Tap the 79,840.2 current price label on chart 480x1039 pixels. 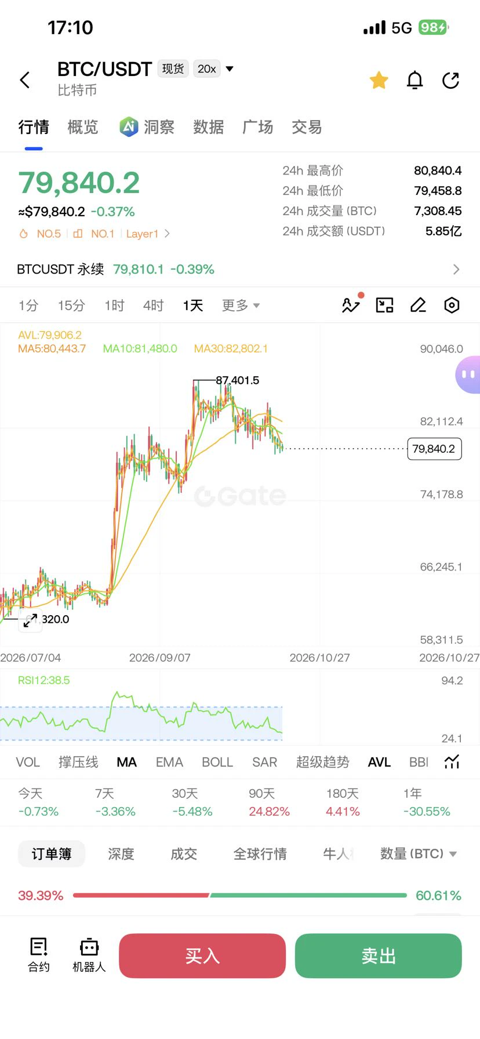[x=434, y=449]
